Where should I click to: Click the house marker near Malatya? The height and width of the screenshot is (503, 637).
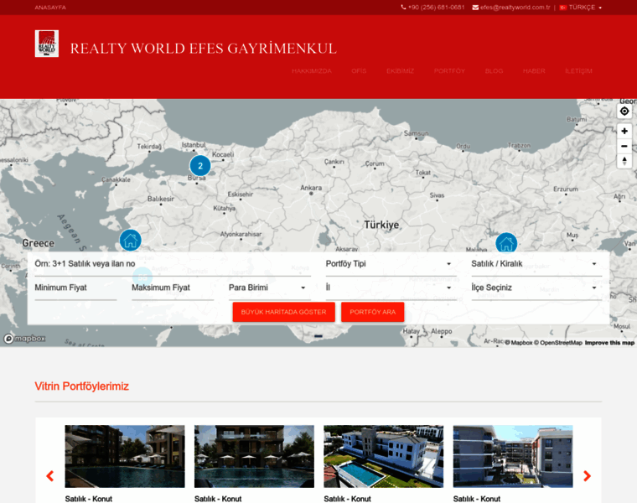click(506, 242)
